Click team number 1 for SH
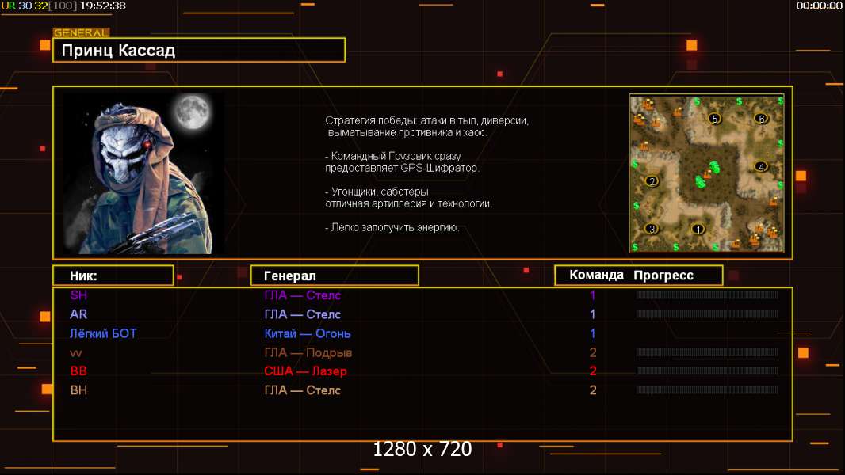The image size is (845, 475). click(x=593, y=294)
